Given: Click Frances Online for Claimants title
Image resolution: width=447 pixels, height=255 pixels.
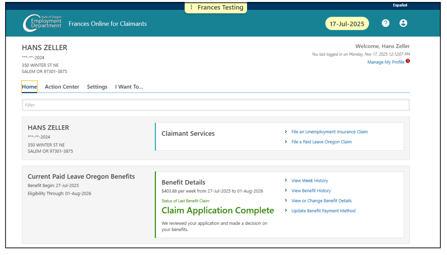Looking at the screenshot, I should click(107, 24).
